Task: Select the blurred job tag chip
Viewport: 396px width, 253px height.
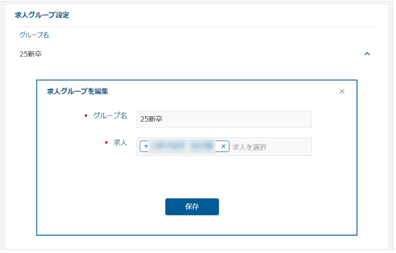Action: click(184, 147)
